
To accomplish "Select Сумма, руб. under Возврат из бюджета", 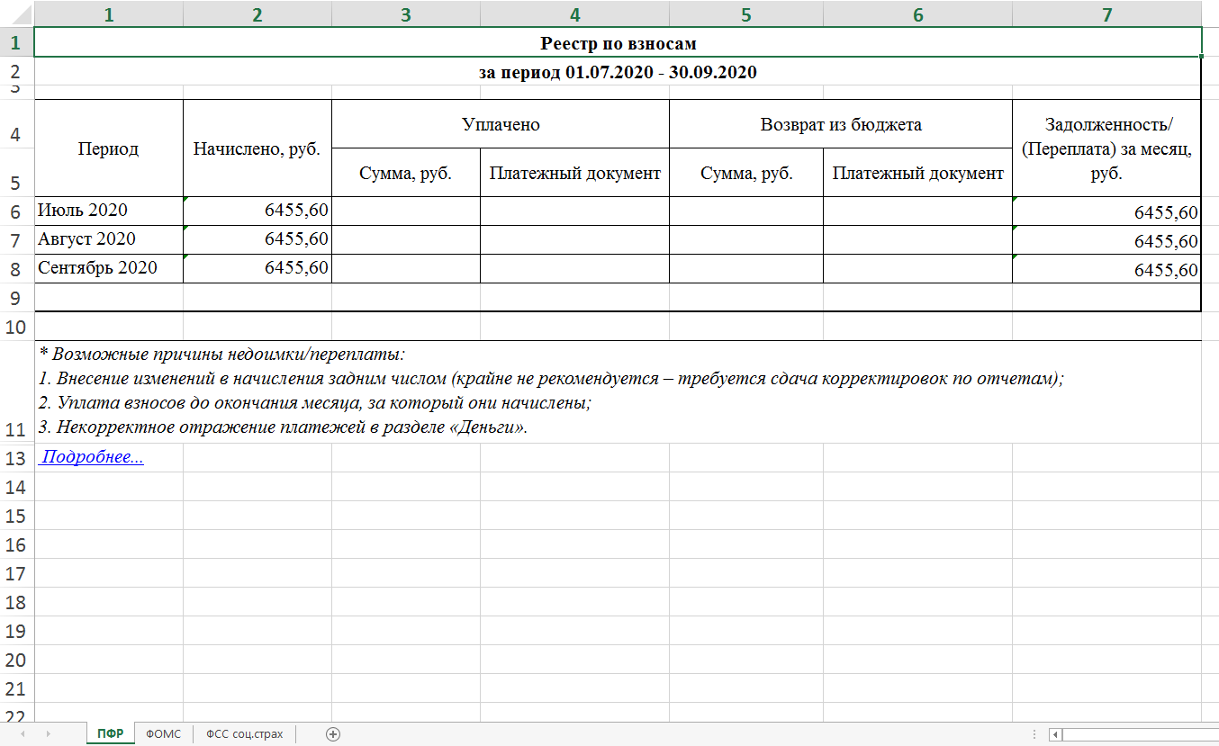I will click(746, 173).
